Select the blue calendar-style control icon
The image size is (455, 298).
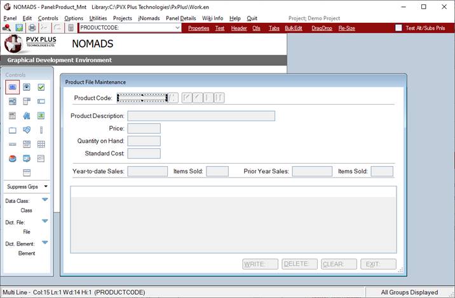[x=27, y=159]
